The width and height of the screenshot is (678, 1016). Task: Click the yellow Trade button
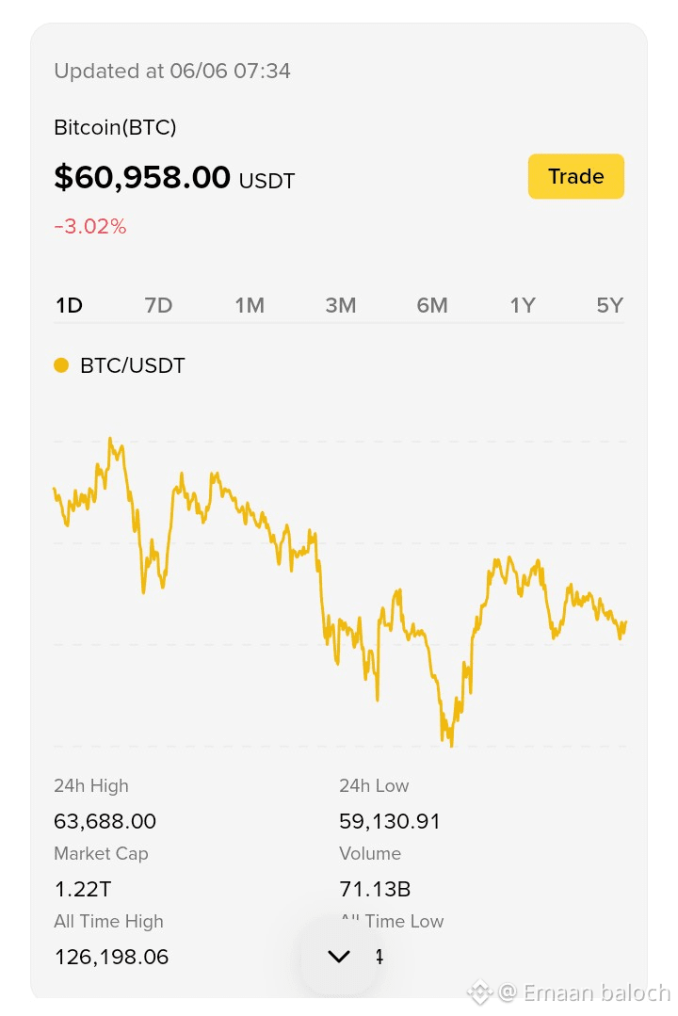click(575, 176)
